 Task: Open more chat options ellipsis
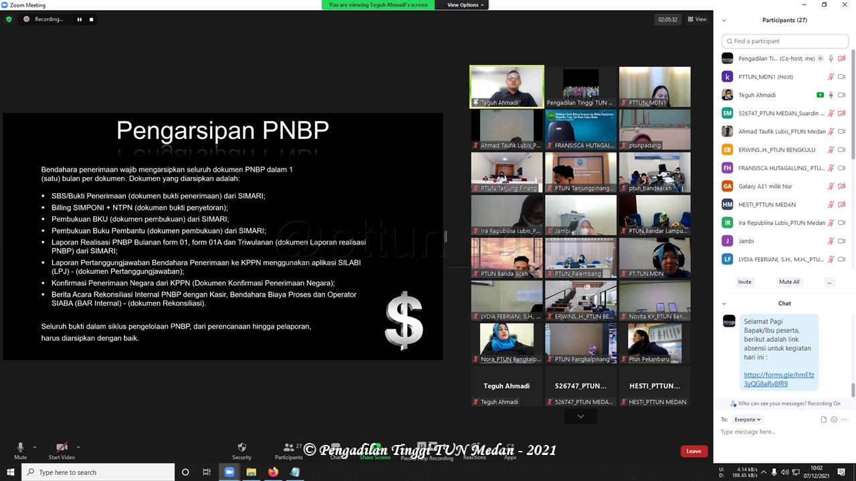coord(844,420)
